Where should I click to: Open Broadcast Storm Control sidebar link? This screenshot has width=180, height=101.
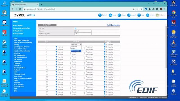pos(22,51)
